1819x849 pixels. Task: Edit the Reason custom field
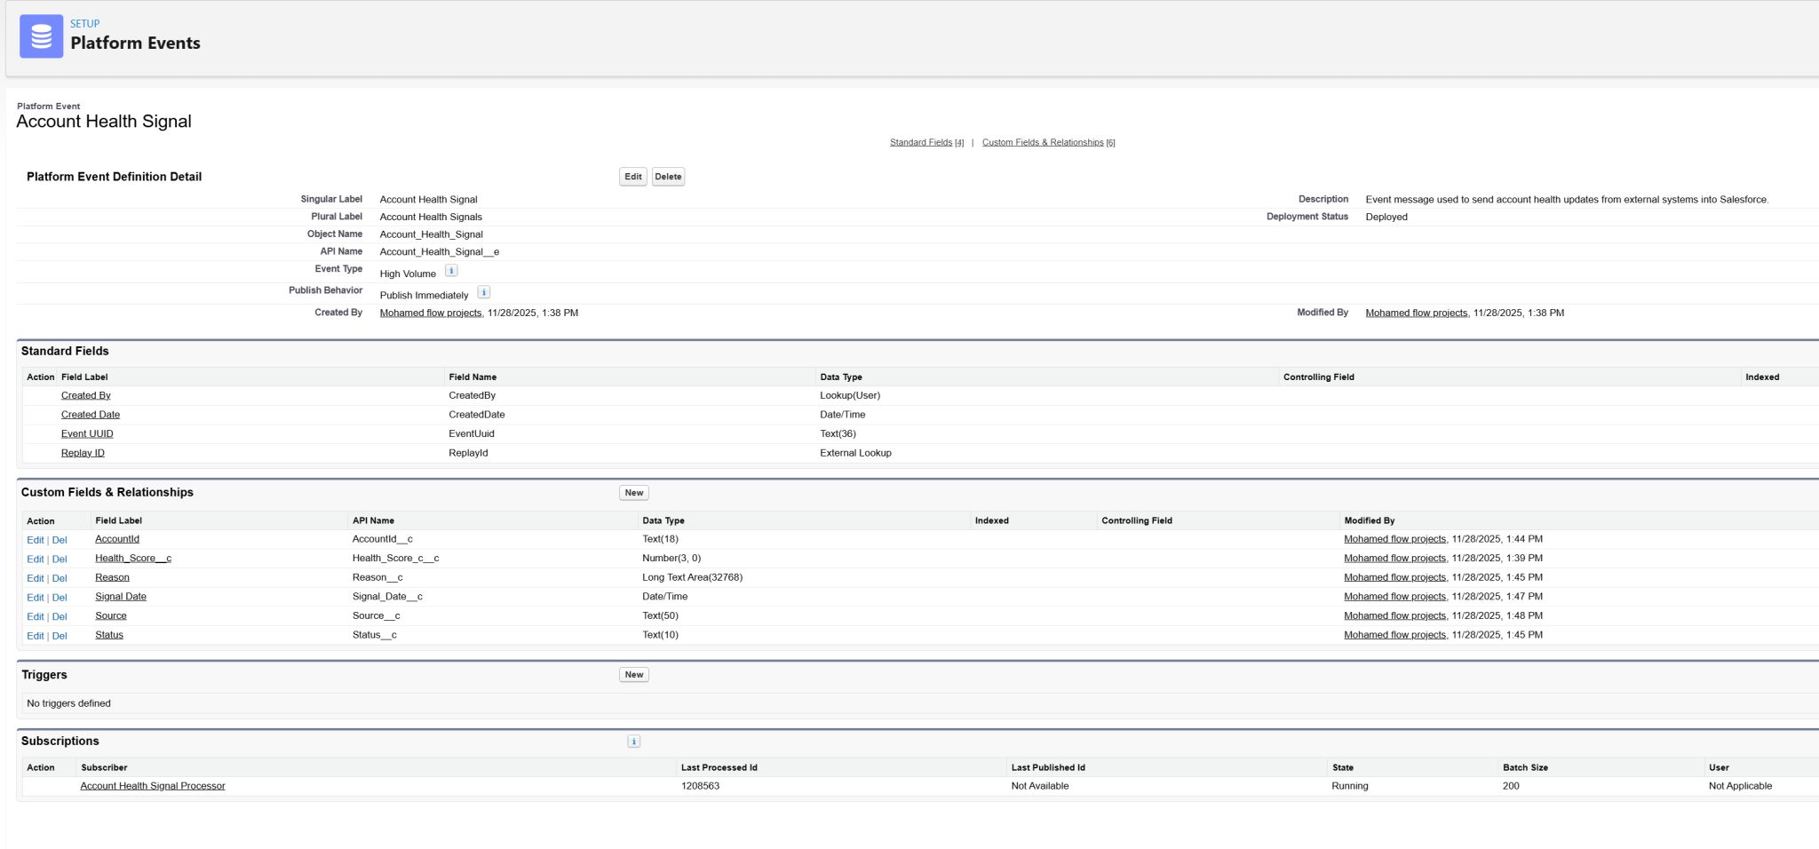click(36, 578)
